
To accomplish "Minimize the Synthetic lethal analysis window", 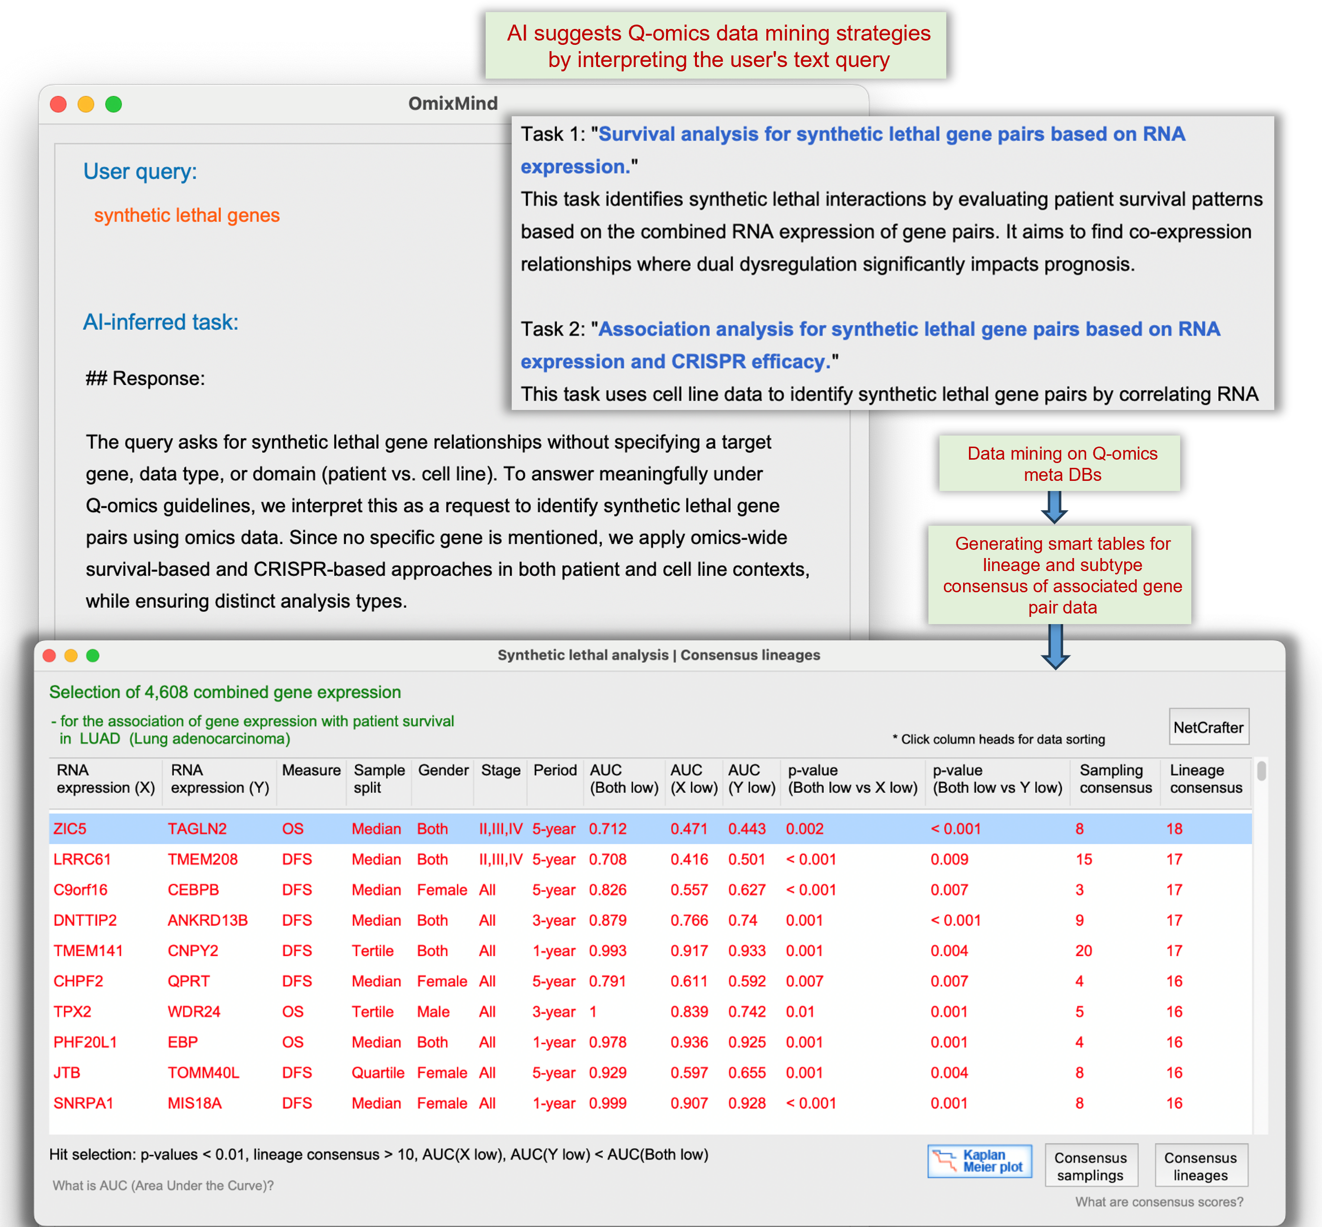I will coord(71,656).
